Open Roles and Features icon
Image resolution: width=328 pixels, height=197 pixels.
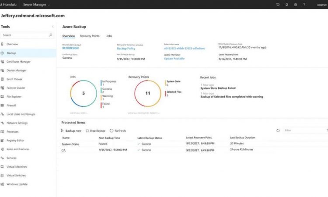pyautogui.click(x=2, y=149)
